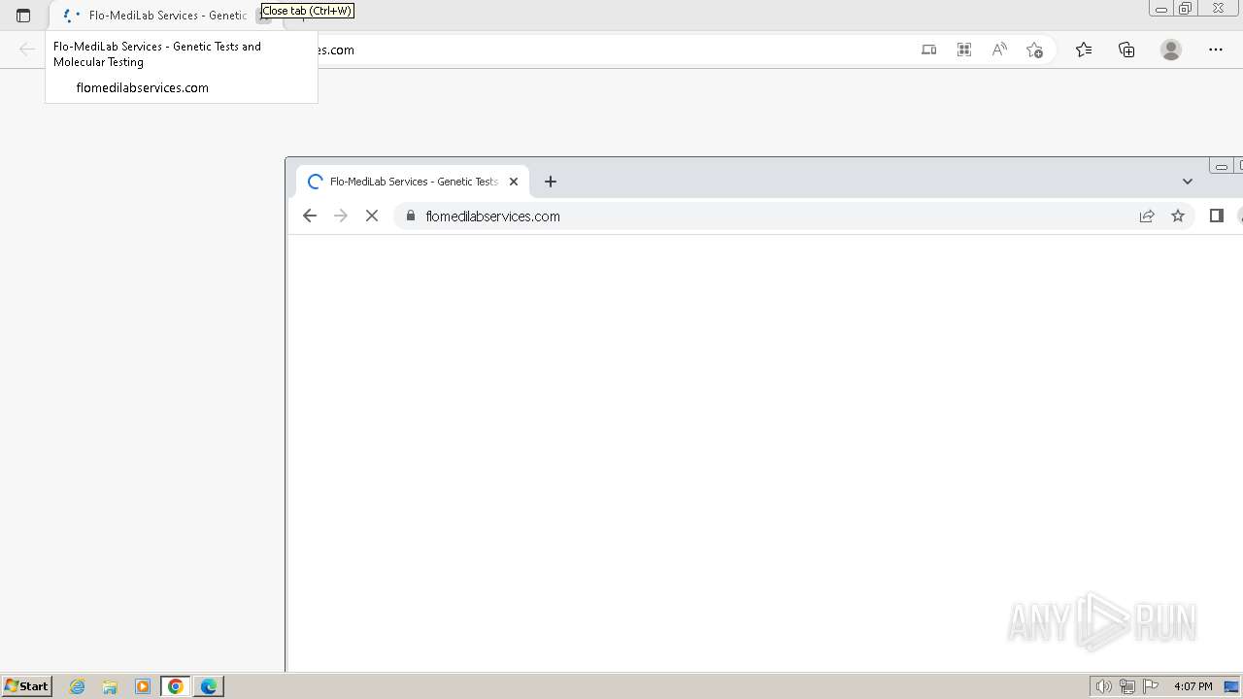Open Edge tab actions menu icon
Viewport: 1243px width, 699px height.
click(x=23, y=16)
